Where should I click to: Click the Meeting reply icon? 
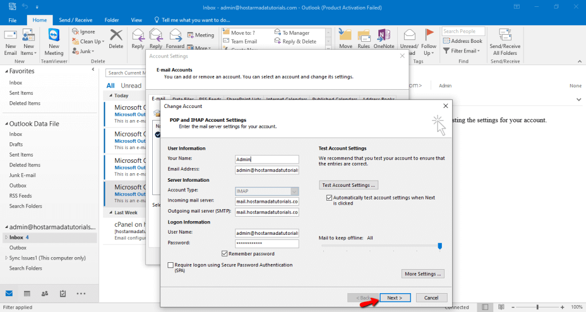(190, 35)
